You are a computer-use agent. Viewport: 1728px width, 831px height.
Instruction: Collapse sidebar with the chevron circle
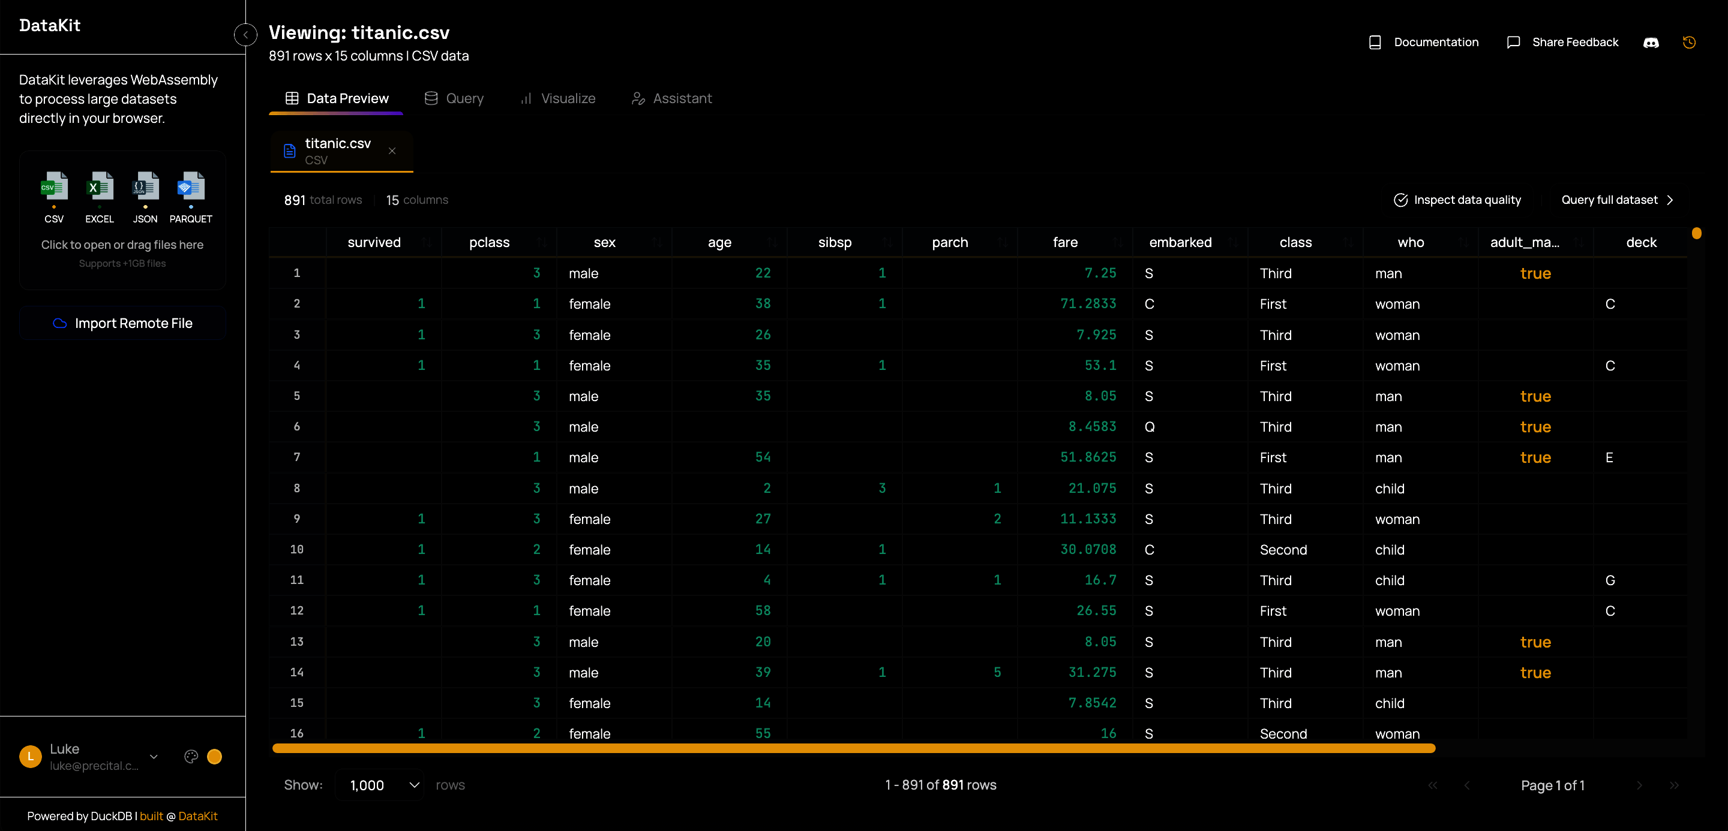(245, 34)
